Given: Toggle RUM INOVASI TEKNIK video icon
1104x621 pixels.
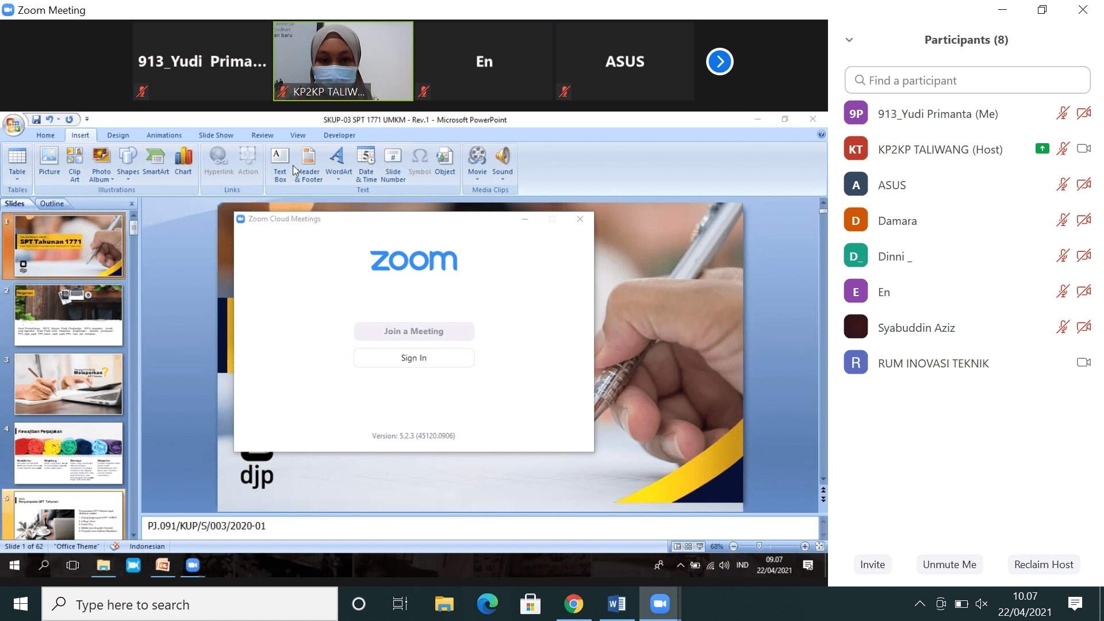Looking at the screenshot, I should (x=1083, y=363).
